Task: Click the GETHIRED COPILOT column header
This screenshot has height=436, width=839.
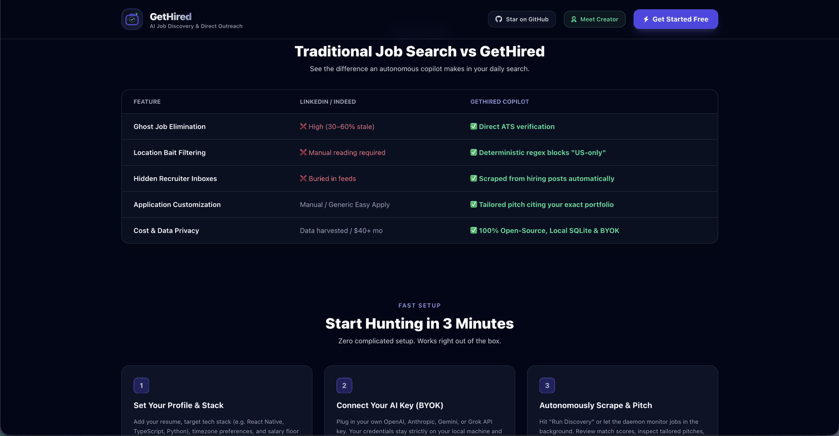Action: pyautogui.click(x=500, y=102)
